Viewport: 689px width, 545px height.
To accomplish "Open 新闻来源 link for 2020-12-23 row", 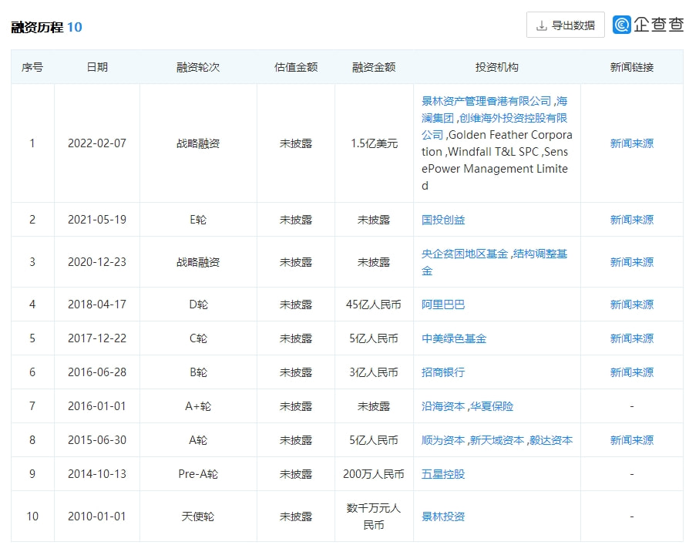I will (631, 262).
